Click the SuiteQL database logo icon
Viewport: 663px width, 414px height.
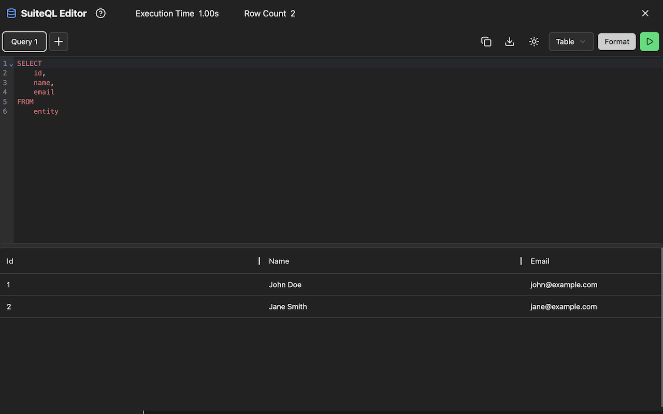coord(11,13)
